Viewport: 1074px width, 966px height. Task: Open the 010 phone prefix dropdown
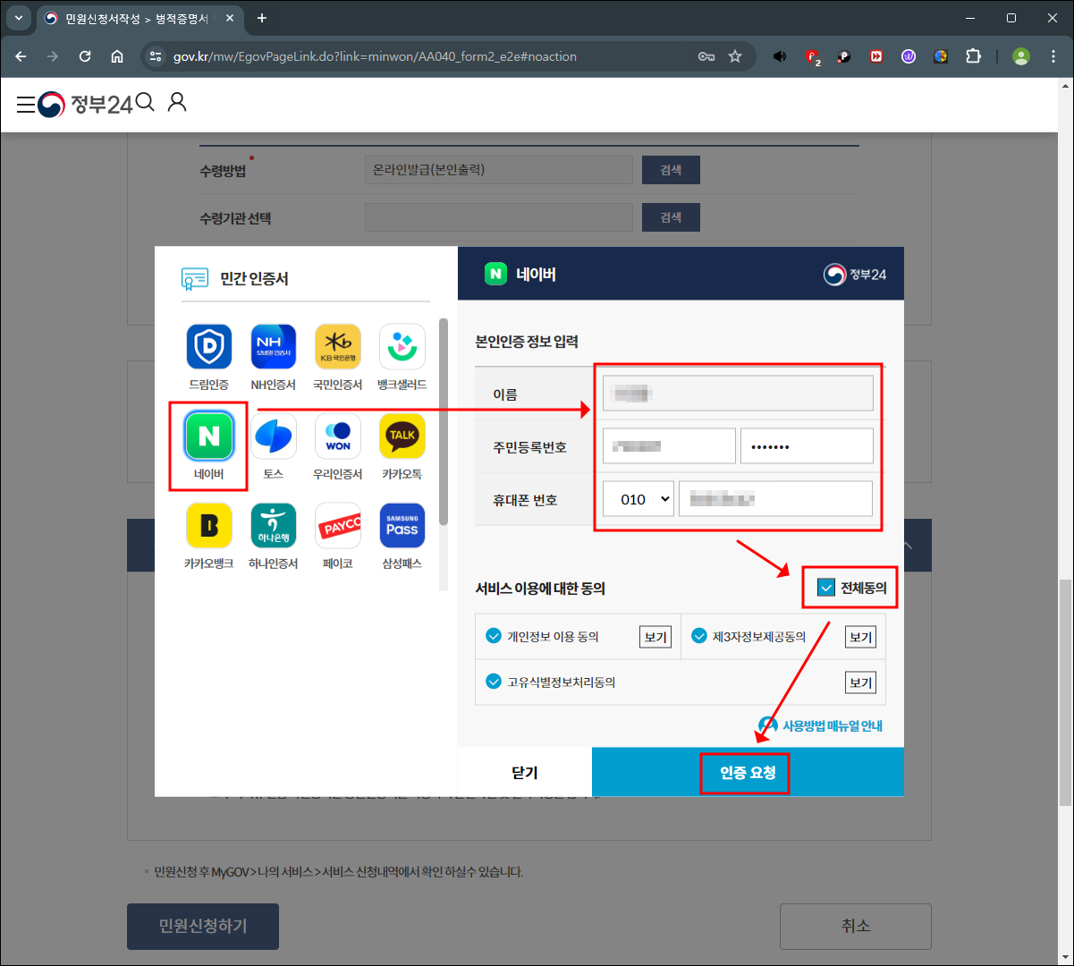pyautogui.click(x=638, y=499)
